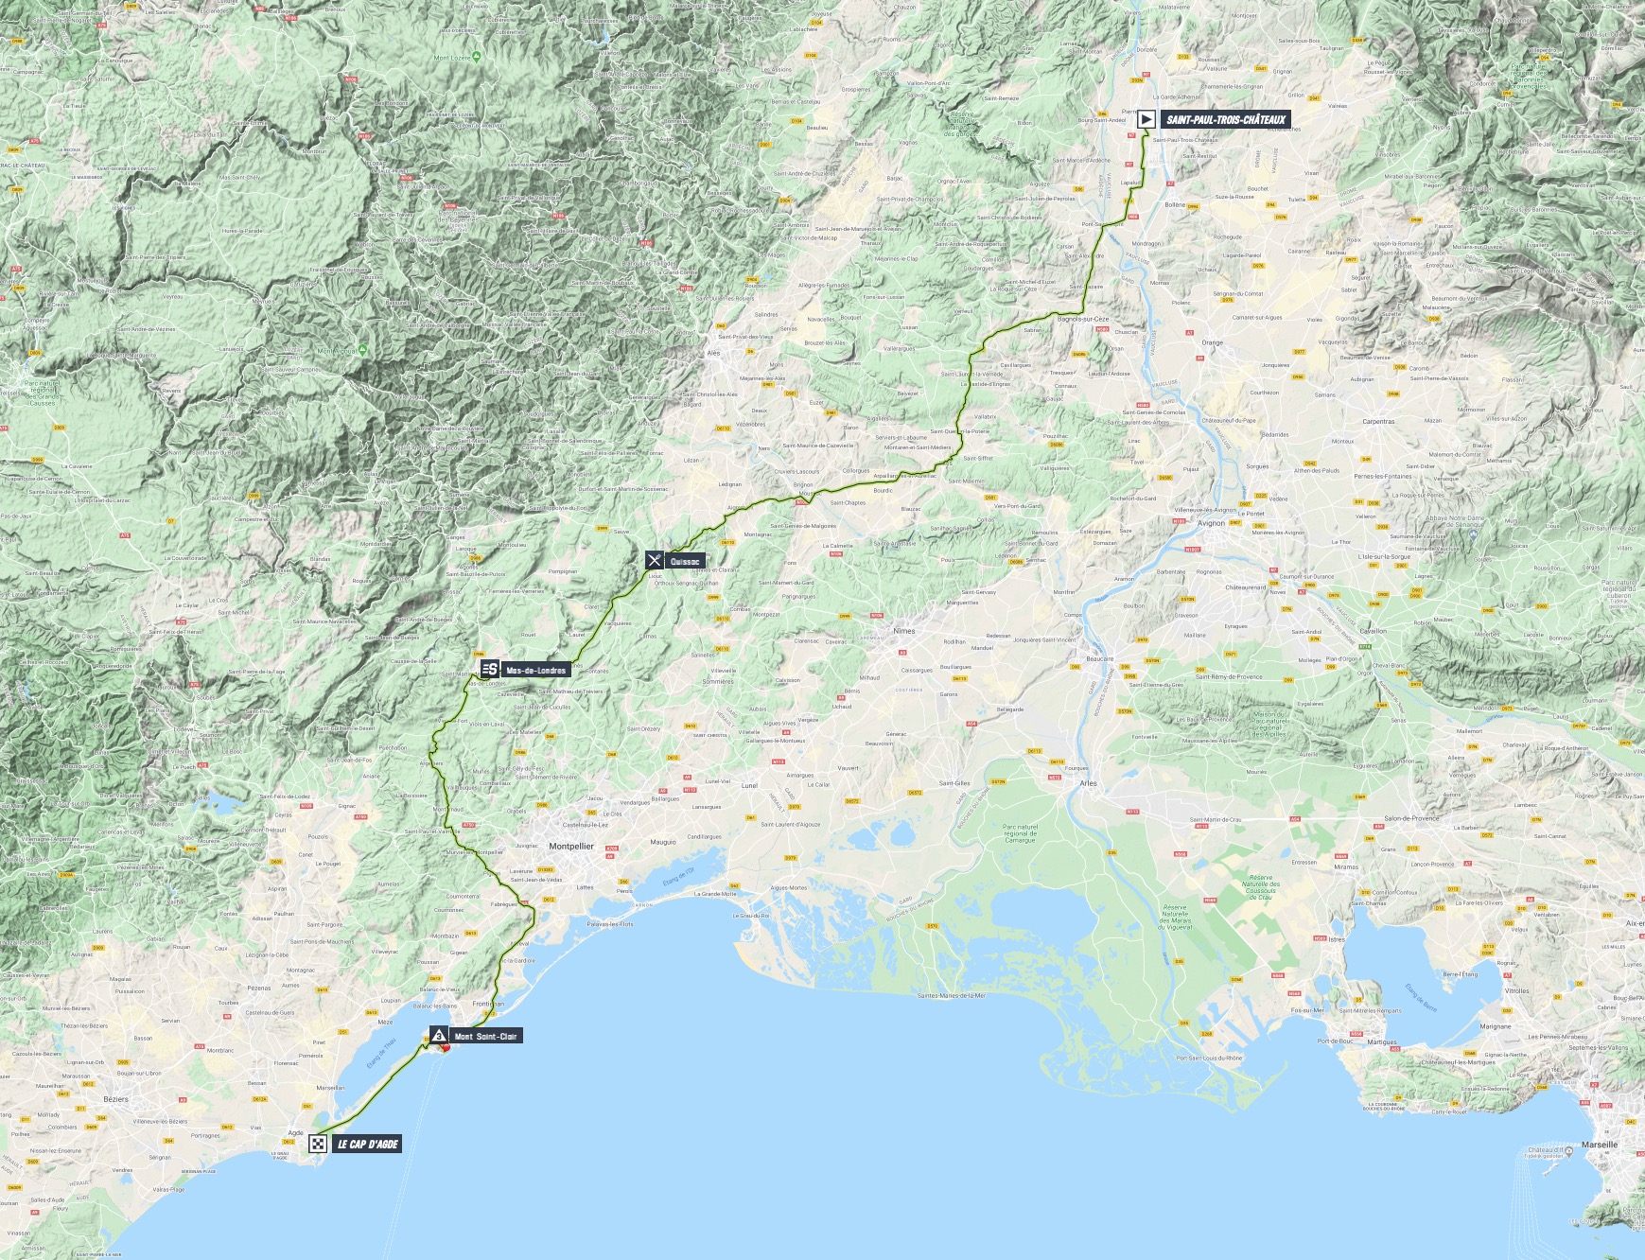The width and height of the screenshot is (1645, 1260).
Task: Click the Parc naturel régional de Camargue label
Action: (x=1020, y=833)
